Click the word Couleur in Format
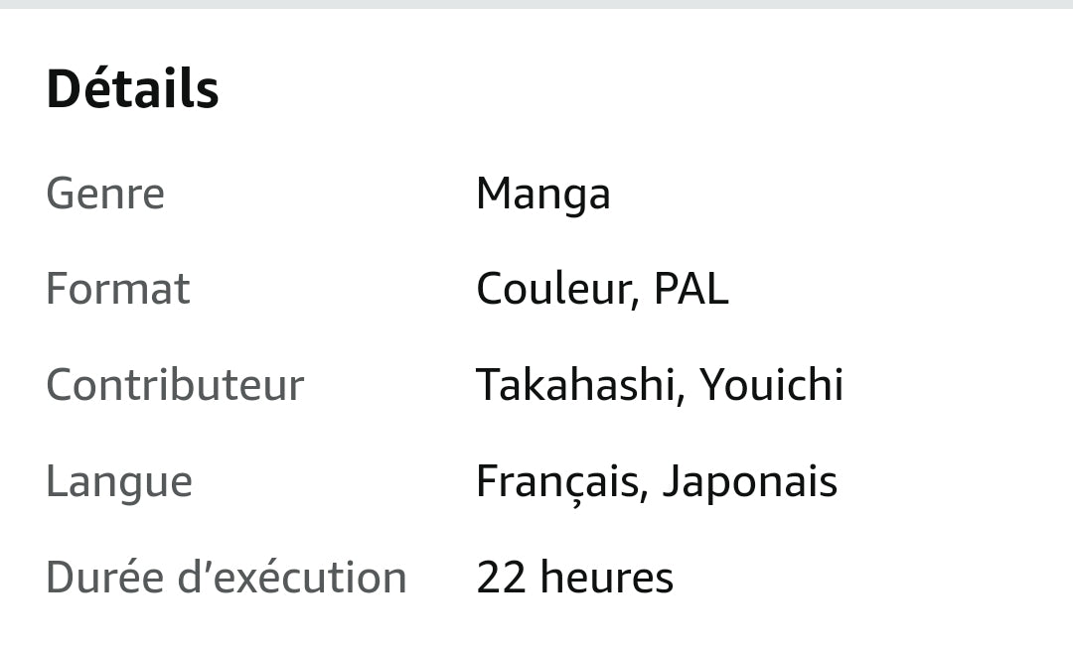Image resolution: width=1073 pixels, height=648 pixels. click(x=556, y=289)
